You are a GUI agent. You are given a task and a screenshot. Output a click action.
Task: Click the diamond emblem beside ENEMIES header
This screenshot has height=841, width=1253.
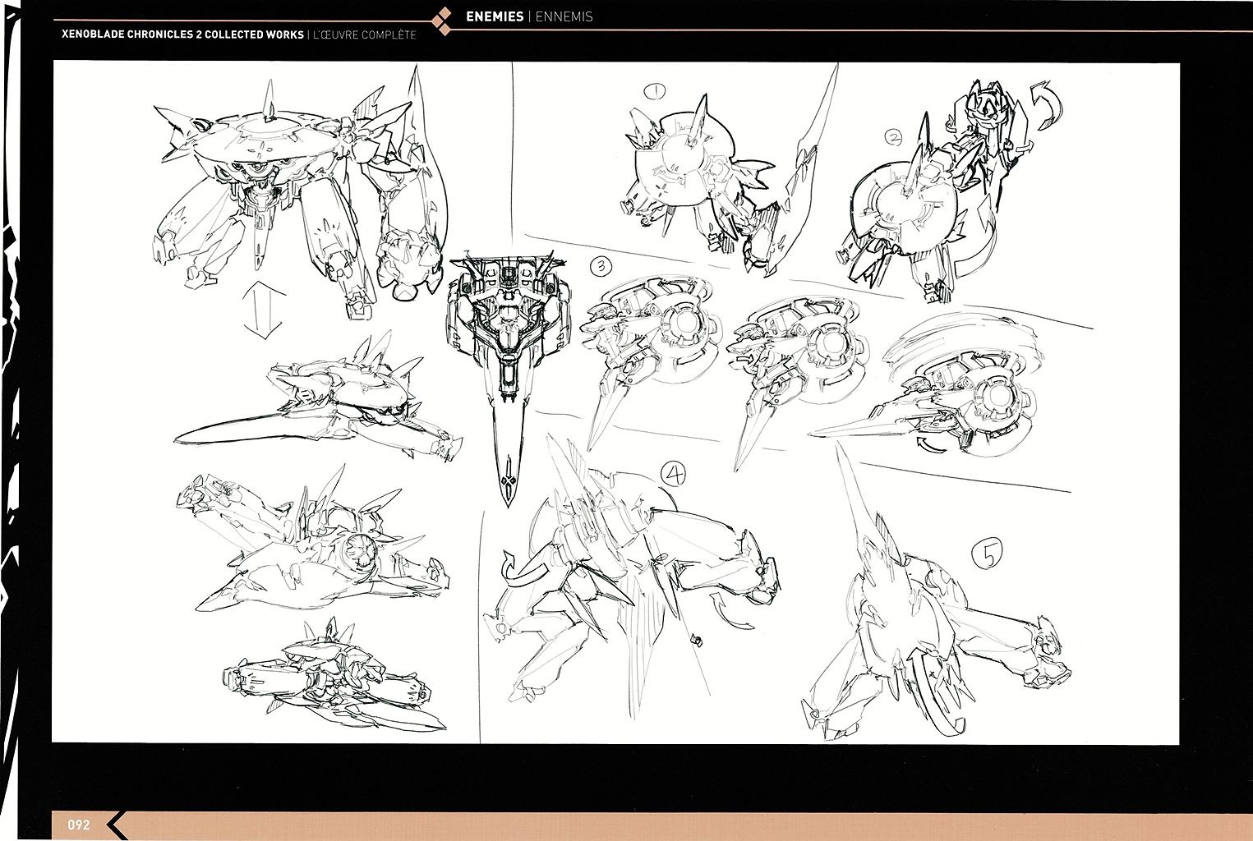click(441, 20)
